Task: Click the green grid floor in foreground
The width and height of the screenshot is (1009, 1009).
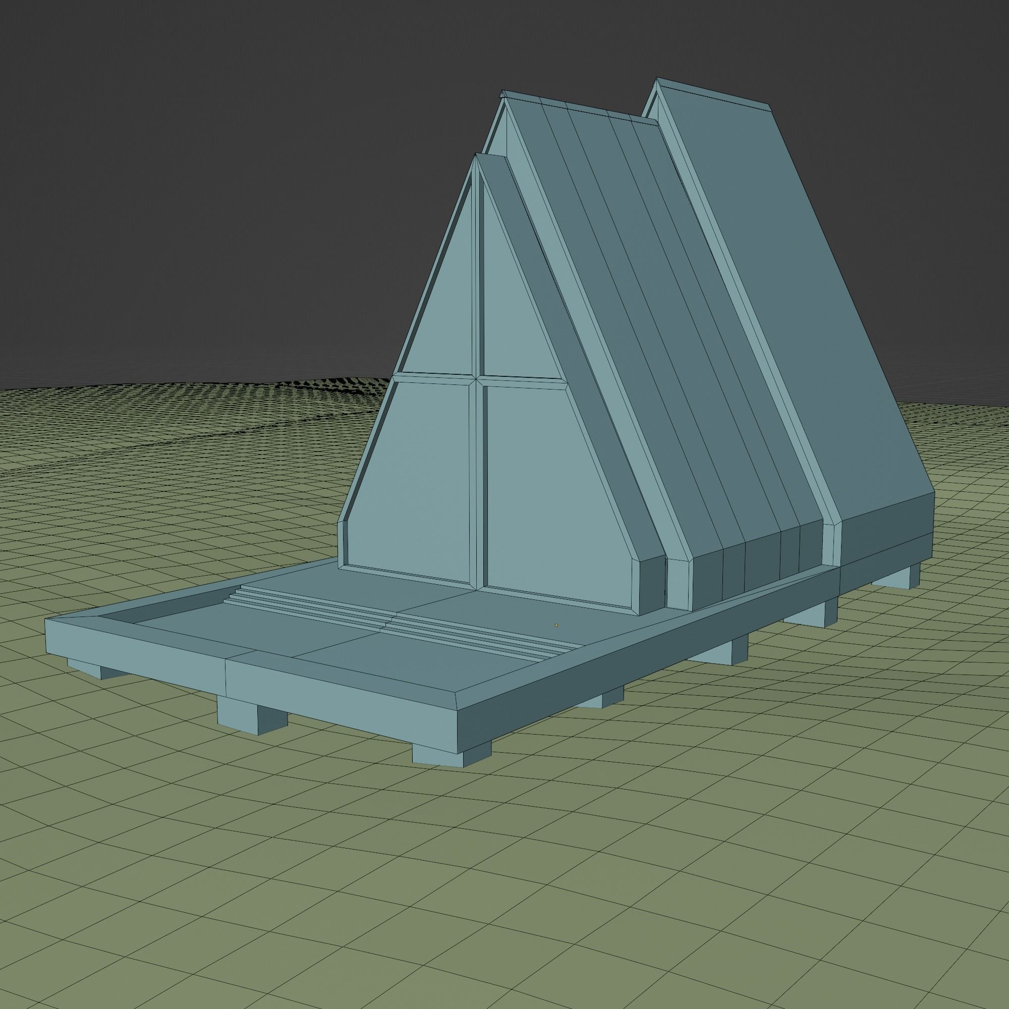Action: 470,888
